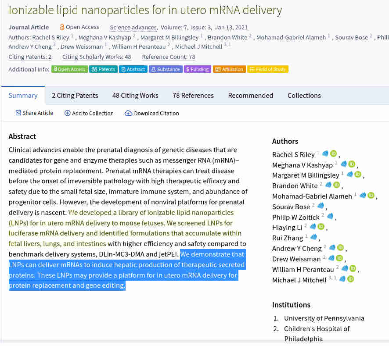This screenshot has width=389, height=346.
Task: Click Margaret M Billingsley in header authors line
Action: [x=169, y=37]
